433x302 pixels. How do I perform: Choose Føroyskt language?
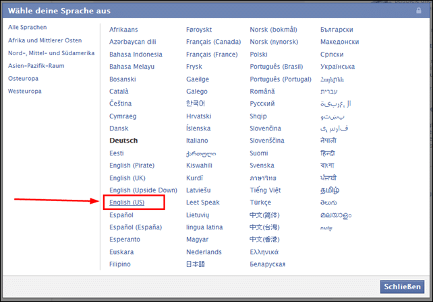coord(199,30)
